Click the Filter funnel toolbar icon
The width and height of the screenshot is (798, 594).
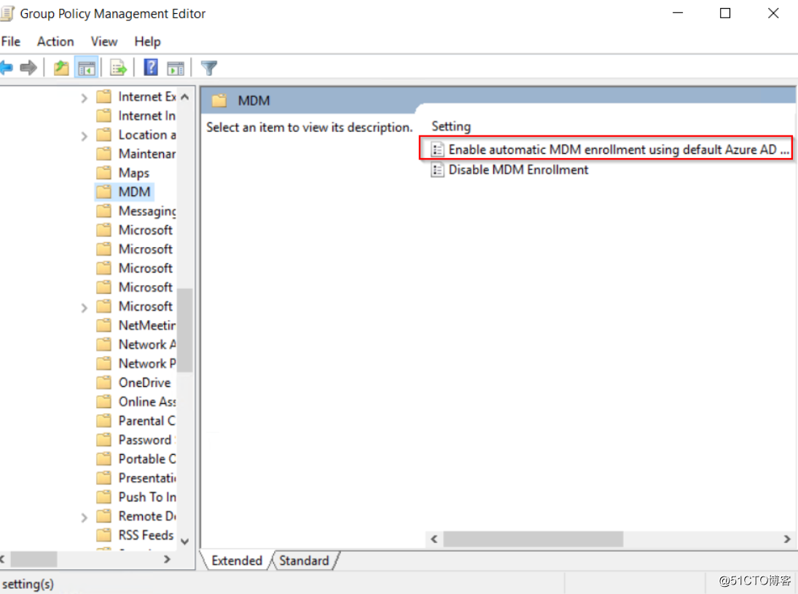pos(208,68)
